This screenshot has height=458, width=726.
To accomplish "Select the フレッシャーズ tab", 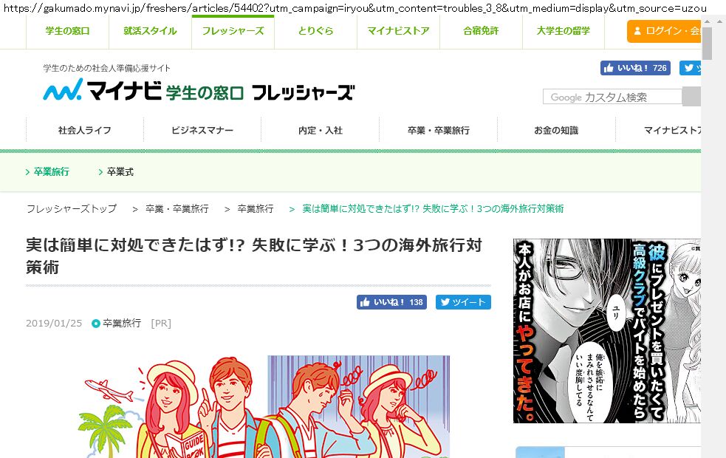I will pos(233,31).
